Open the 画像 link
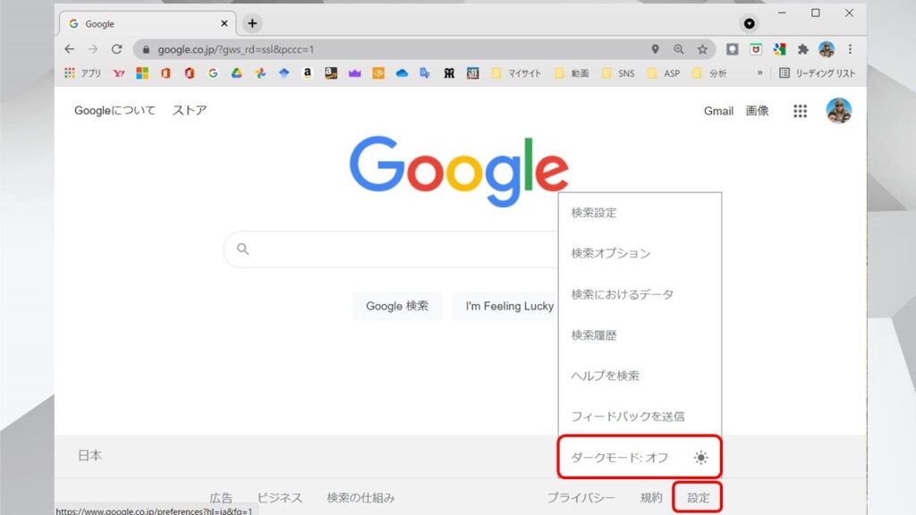 757,111
